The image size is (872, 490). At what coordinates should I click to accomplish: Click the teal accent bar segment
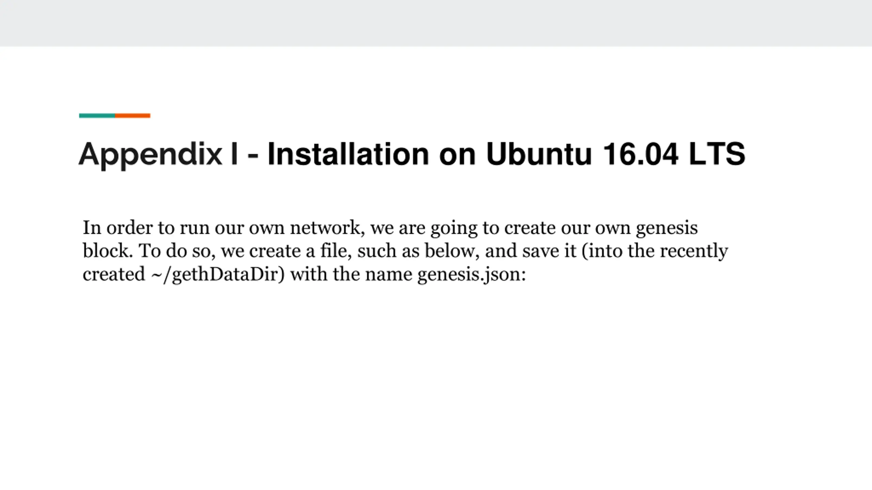click(97, 116)
